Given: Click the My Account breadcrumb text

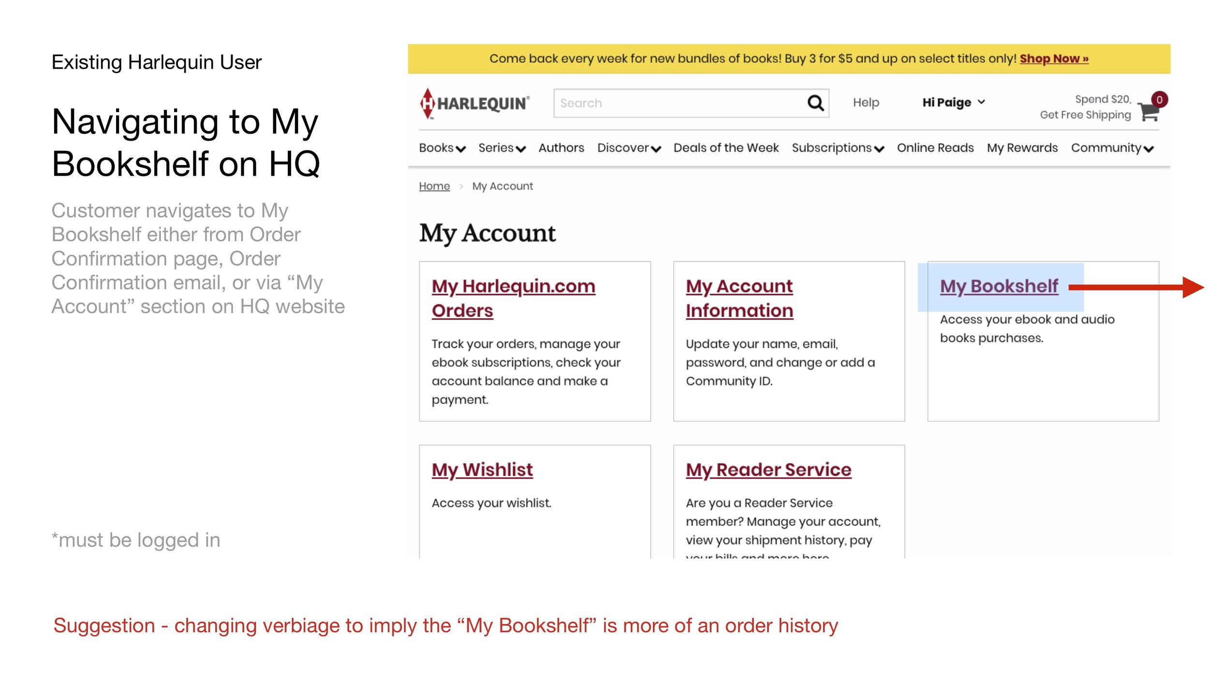Looking at the screenshot, I should [502, 186].
